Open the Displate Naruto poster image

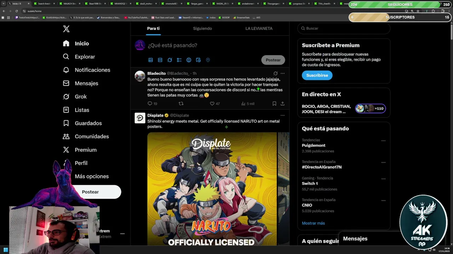(x=212, y=189)
